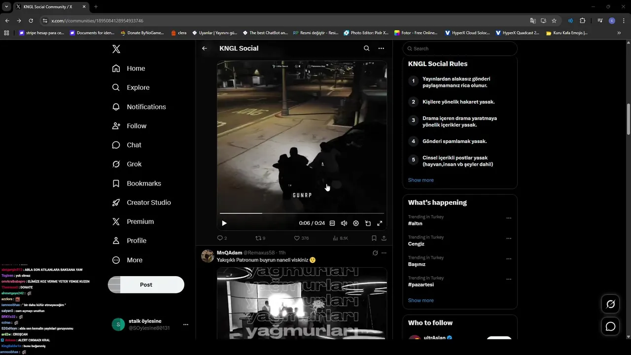Screen dimensions: 631x355
Task: Go back from KNGL Social community
Action: coord(205,48)
